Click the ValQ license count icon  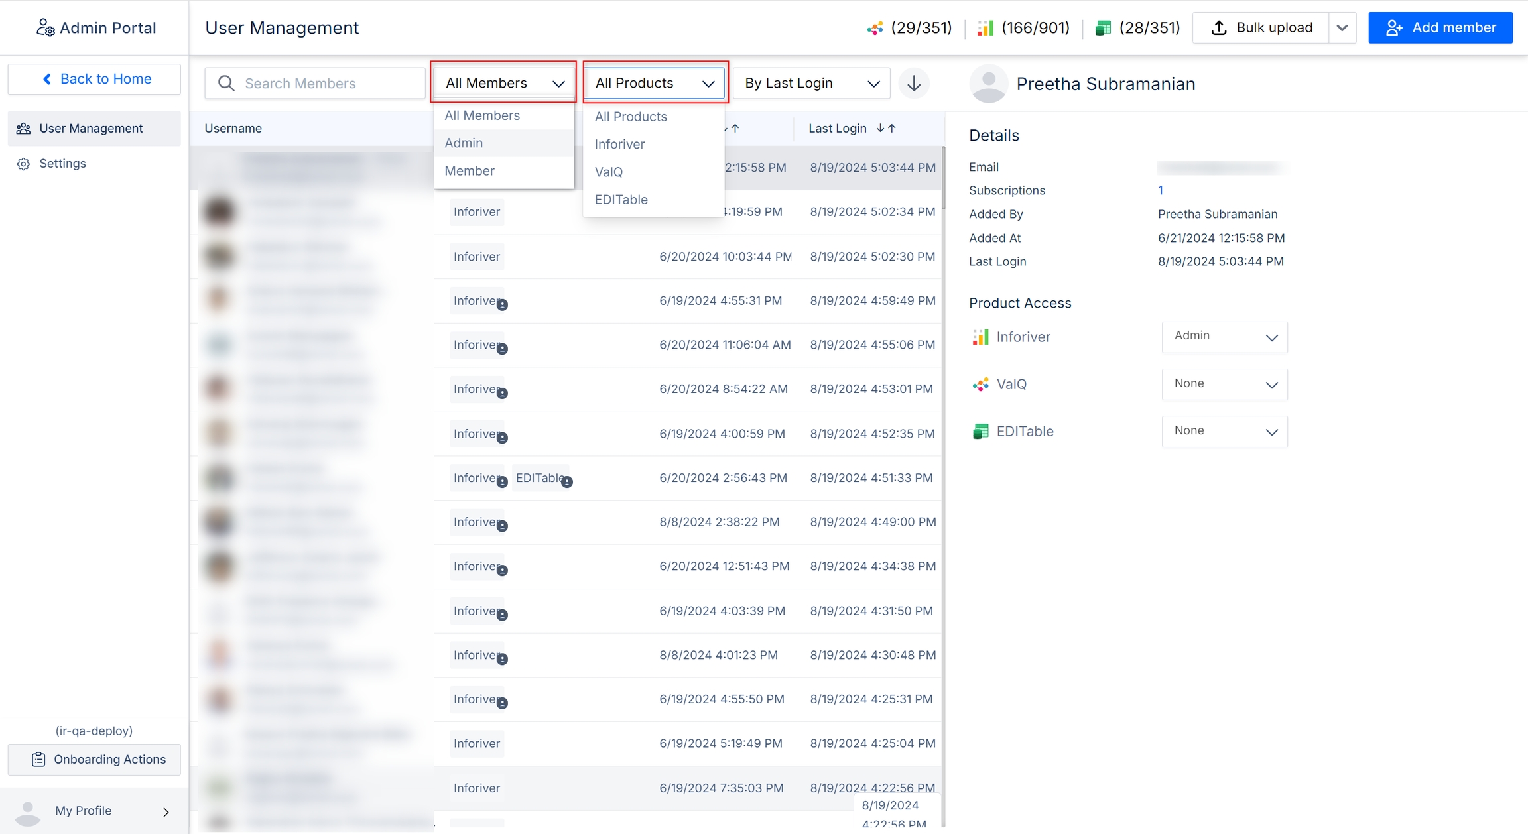[875, 28]
